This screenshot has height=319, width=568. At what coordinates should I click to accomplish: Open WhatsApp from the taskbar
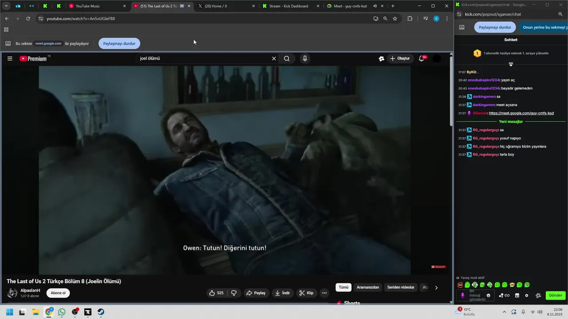[x=62, y=312]
